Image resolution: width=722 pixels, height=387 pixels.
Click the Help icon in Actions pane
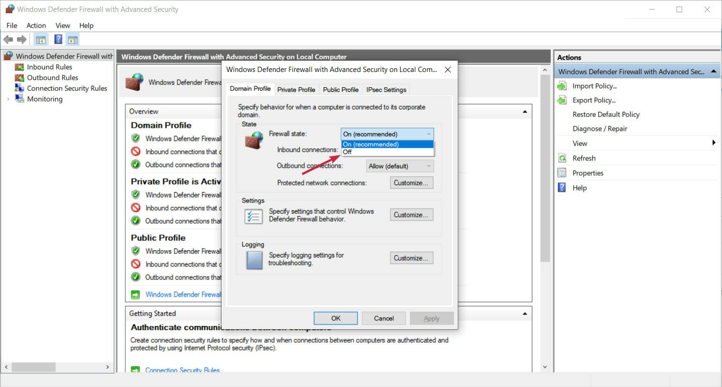point(562,188)
